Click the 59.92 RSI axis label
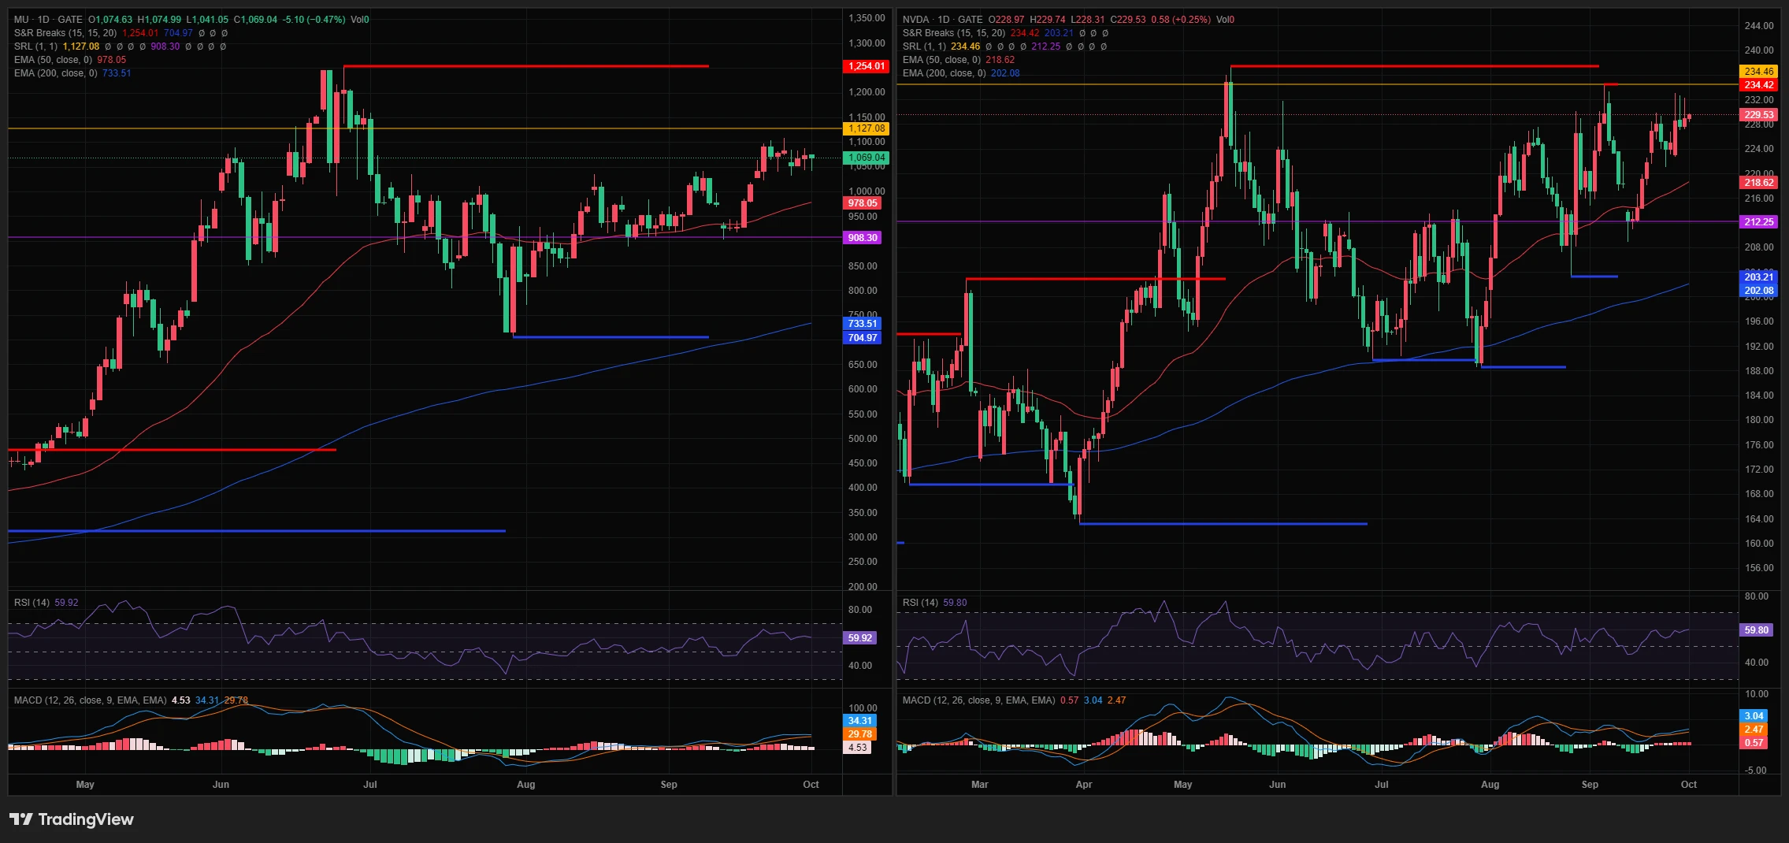 click(x=859, y=638)
